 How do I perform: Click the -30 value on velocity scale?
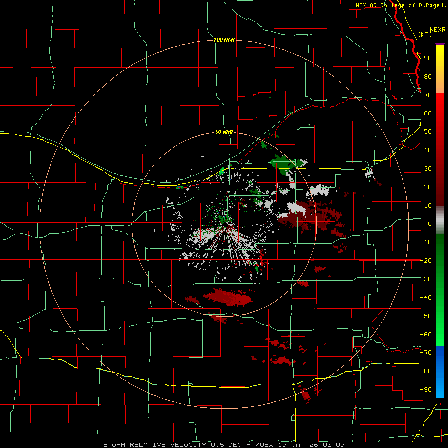point(426,279)
